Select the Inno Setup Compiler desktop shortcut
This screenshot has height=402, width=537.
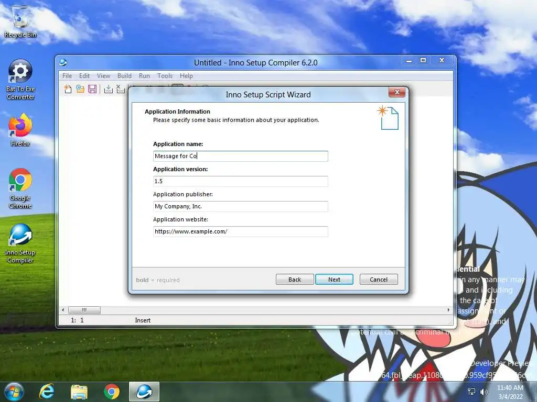20,243
